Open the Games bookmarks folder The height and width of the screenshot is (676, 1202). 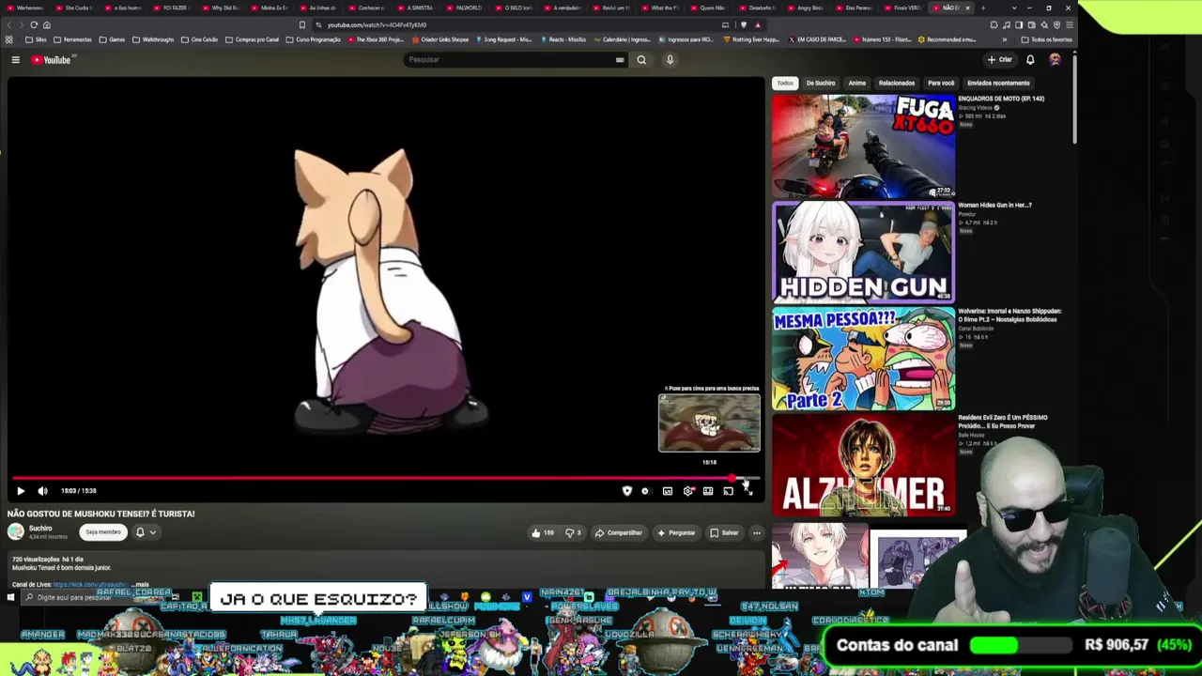[x=112, y=39]
